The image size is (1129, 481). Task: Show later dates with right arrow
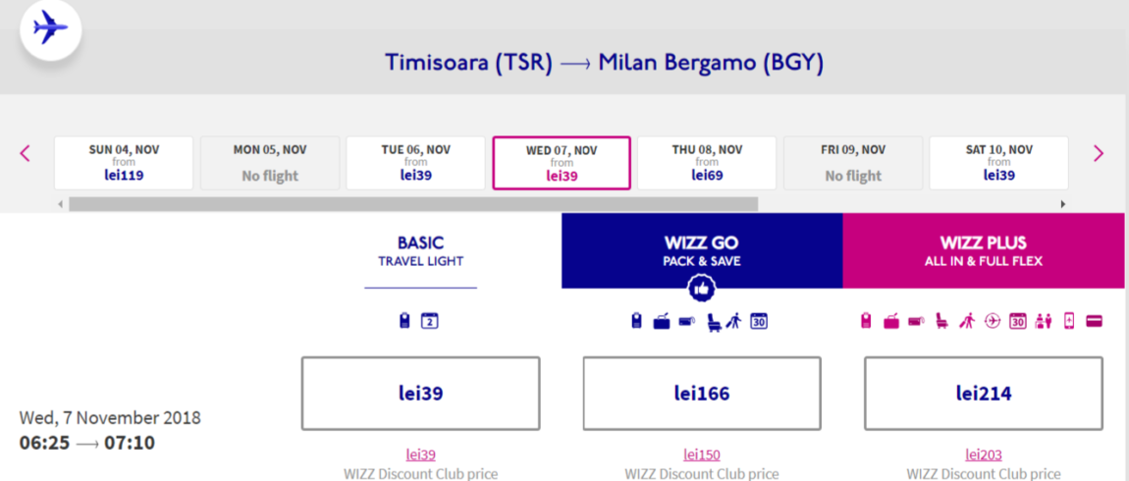click(1099, 153)
